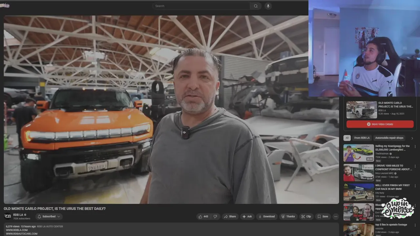Open TheStradman channel name

tap(382, 154)
